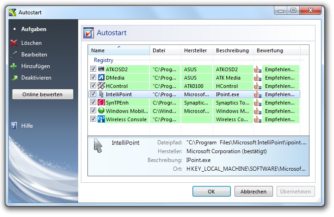Click the Online bewerten button
The width and height of the screenshot is (334, 217).
click(x=43, y=94)
